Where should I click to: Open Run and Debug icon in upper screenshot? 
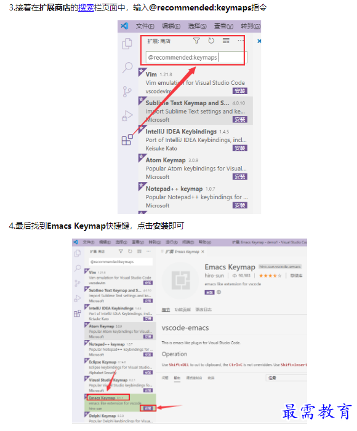pos(127,116)
